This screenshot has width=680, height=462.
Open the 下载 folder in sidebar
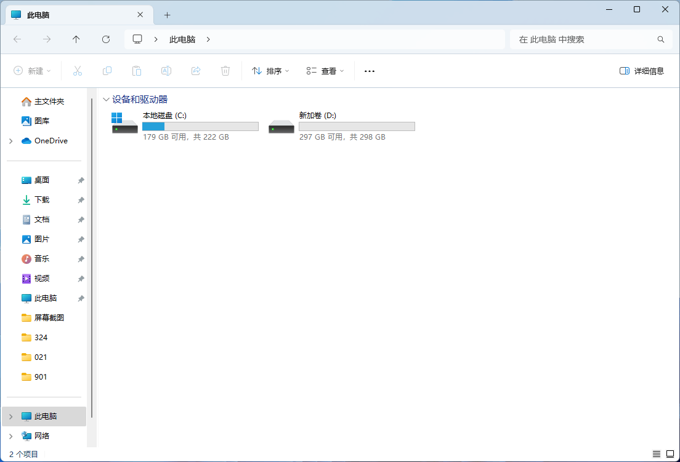[x=42, y=200]
